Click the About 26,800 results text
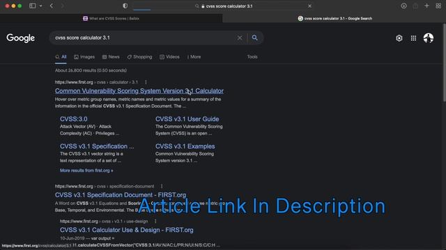Screen dimensions: 446x250 point(91,71)
